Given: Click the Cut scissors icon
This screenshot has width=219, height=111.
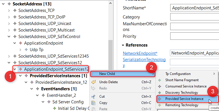Looking at the screenshot, I should (x=93, y=97).
